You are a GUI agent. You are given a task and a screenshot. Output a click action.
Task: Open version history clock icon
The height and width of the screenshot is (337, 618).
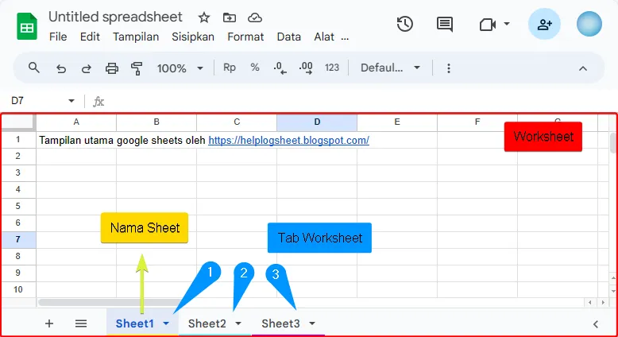coord(405,24)
